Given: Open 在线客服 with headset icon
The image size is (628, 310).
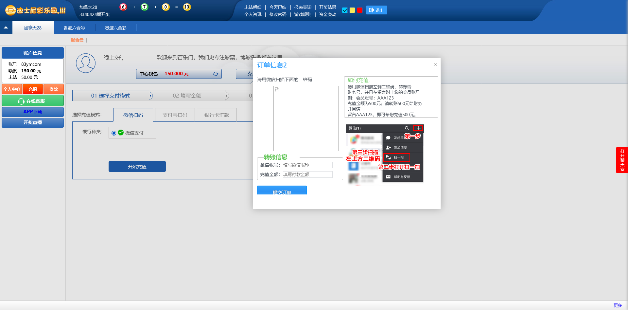Looking at the screenshot, I should 32,101.
